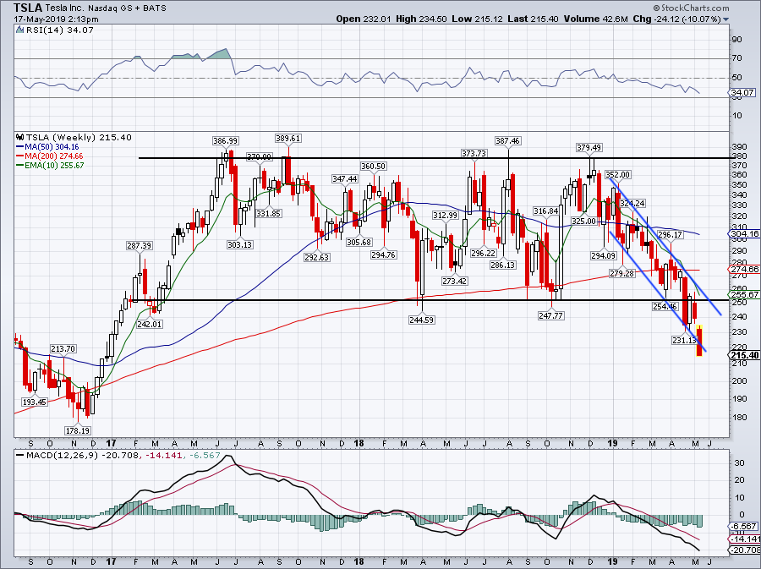Open the dropdown arrow after the Chg value
Viewport: 761px width, 569px height.
pos(726,19)
